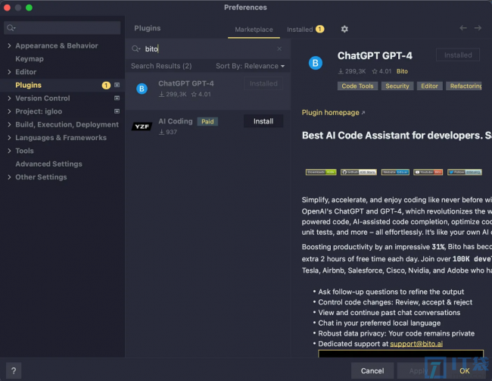Click the Version Control row settings icon
Screen dimensions: 492x381
[x=117, y=98]
